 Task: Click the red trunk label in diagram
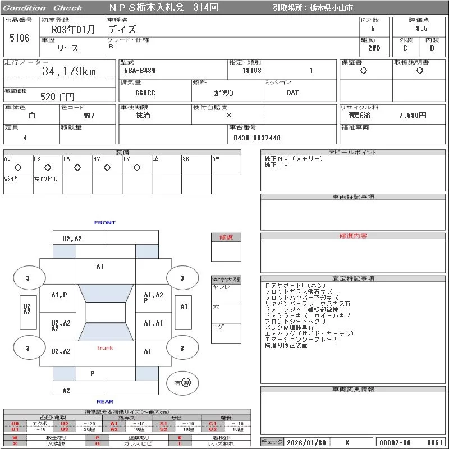pyautogui.click(x=105, y=348)
